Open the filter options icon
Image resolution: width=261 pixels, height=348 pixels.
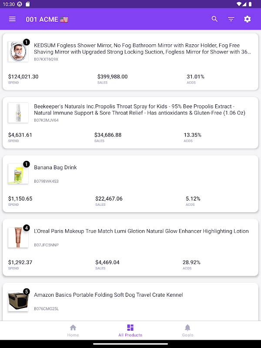tap(231, 19)
